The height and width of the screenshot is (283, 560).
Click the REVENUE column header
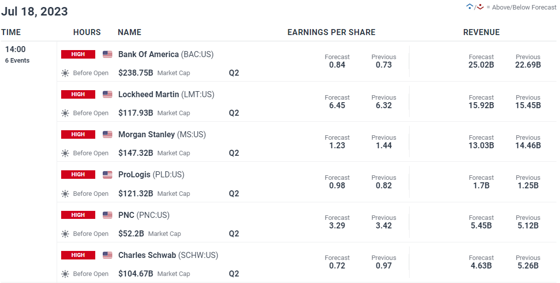[x=481, y=32]
